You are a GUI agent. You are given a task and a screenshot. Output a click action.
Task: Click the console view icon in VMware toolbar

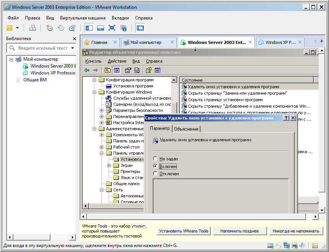click(140, 28)
